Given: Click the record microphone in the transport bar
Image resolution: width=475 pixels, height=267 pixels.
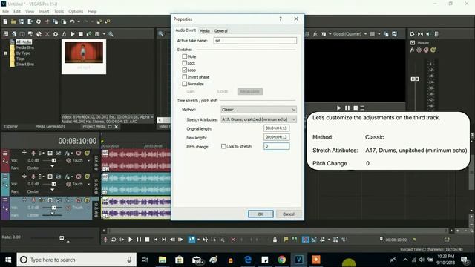Looking at the screenshot, I should click(105, 240).
